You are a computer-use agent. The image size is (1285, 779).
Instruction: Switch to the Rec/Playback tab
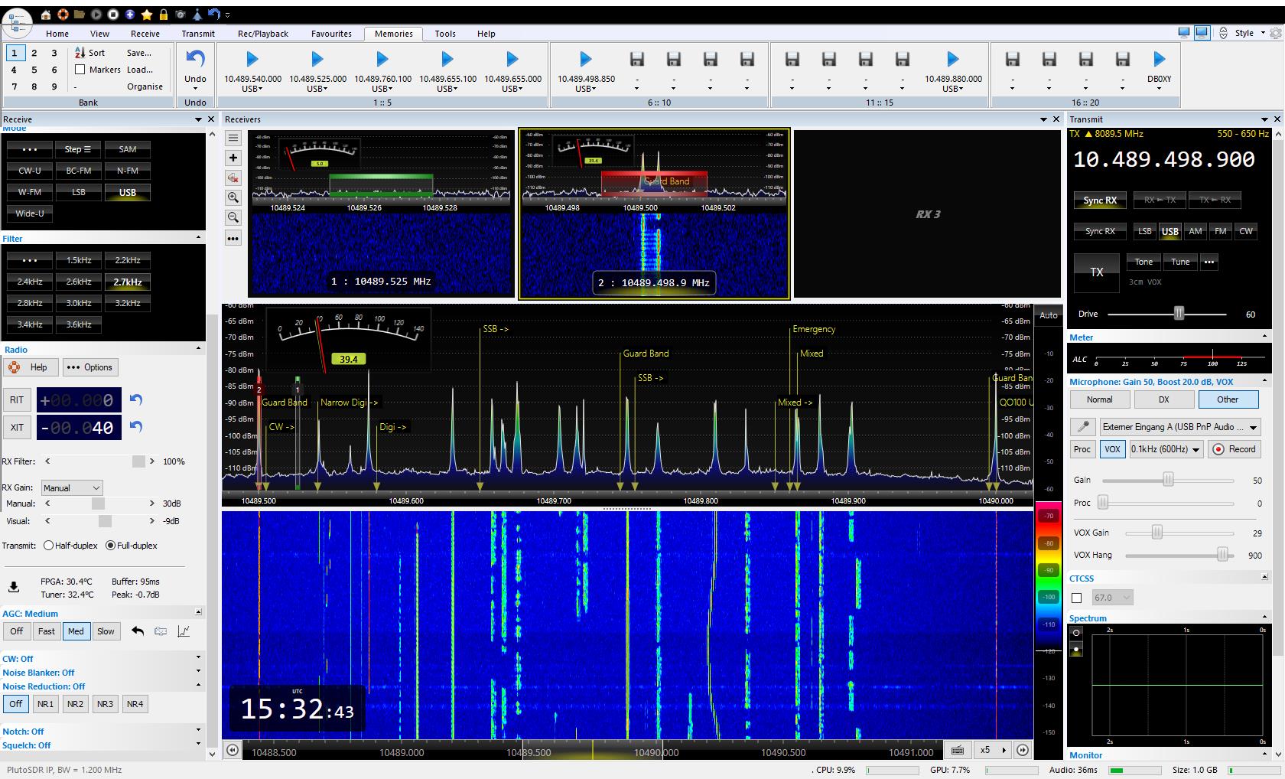coord(263,34)
